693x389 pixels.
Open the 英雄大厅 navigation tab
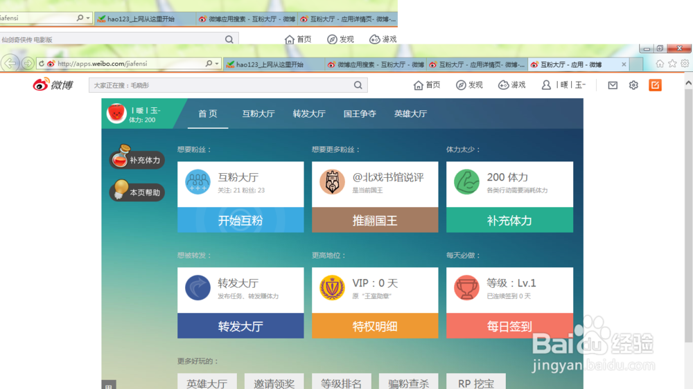coord(410,114)
